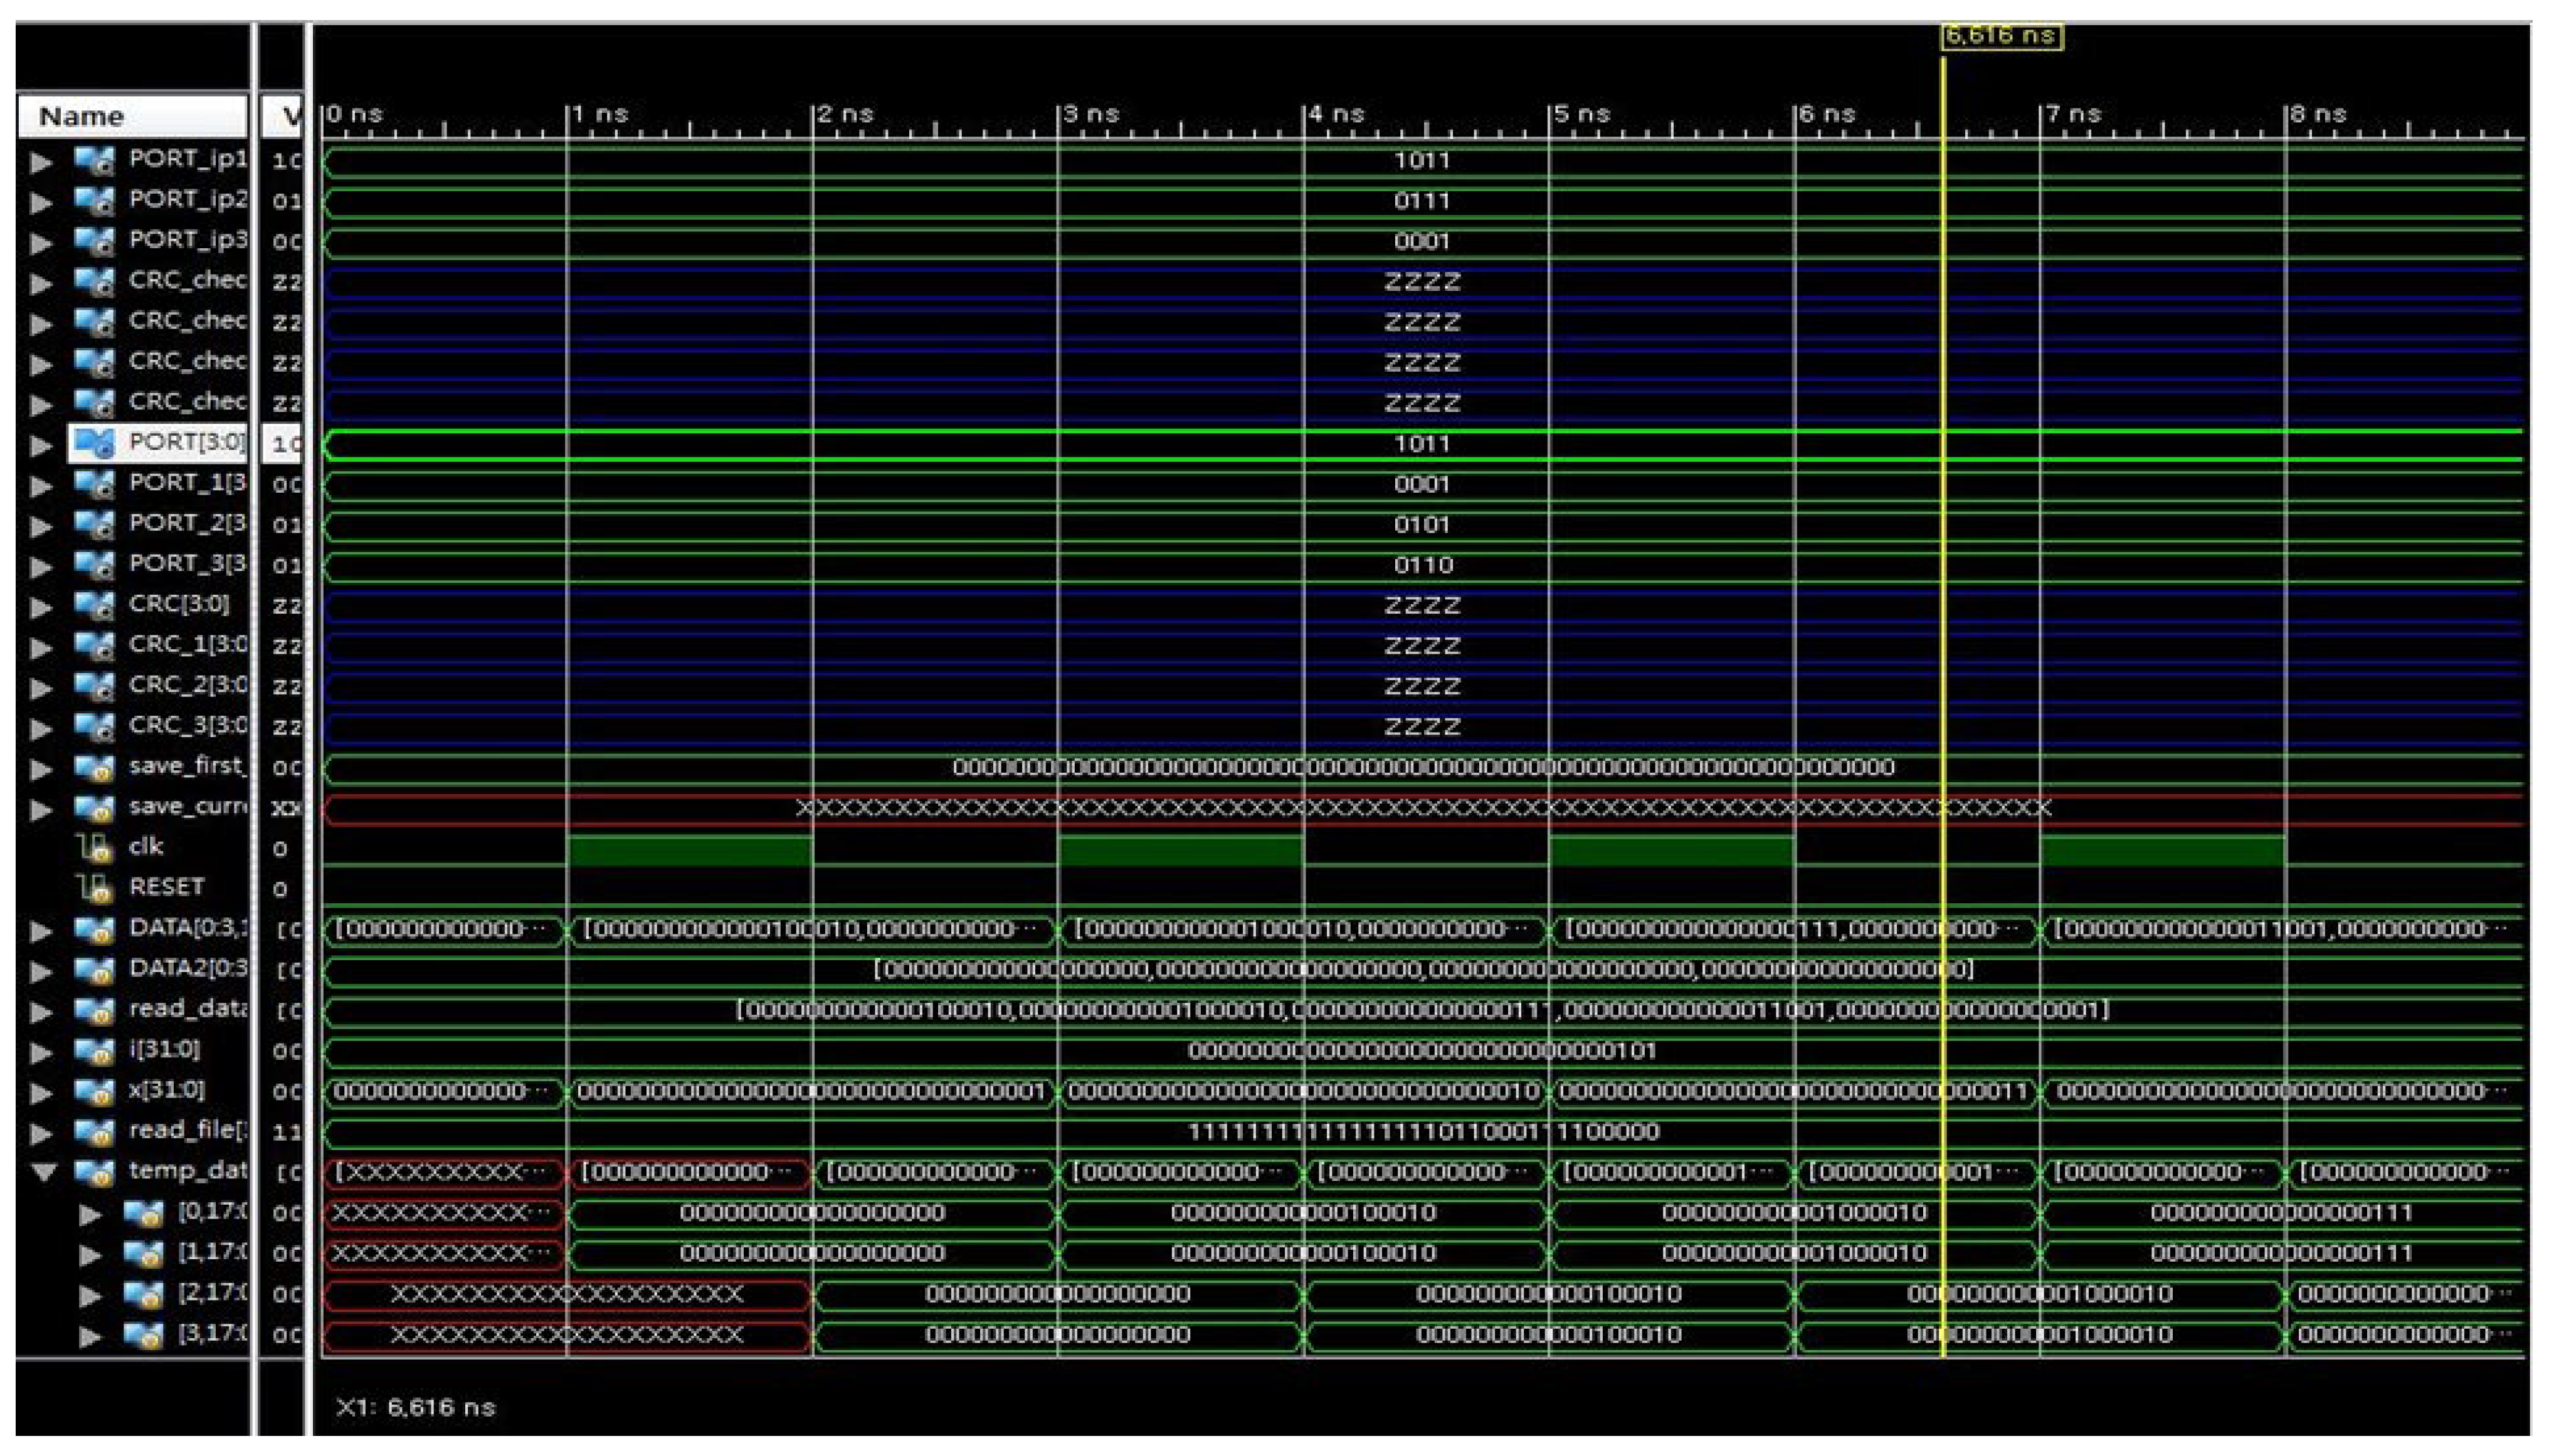Expand the x[31:0] bus signal

pyautogui.click(x=41, y=1091)
